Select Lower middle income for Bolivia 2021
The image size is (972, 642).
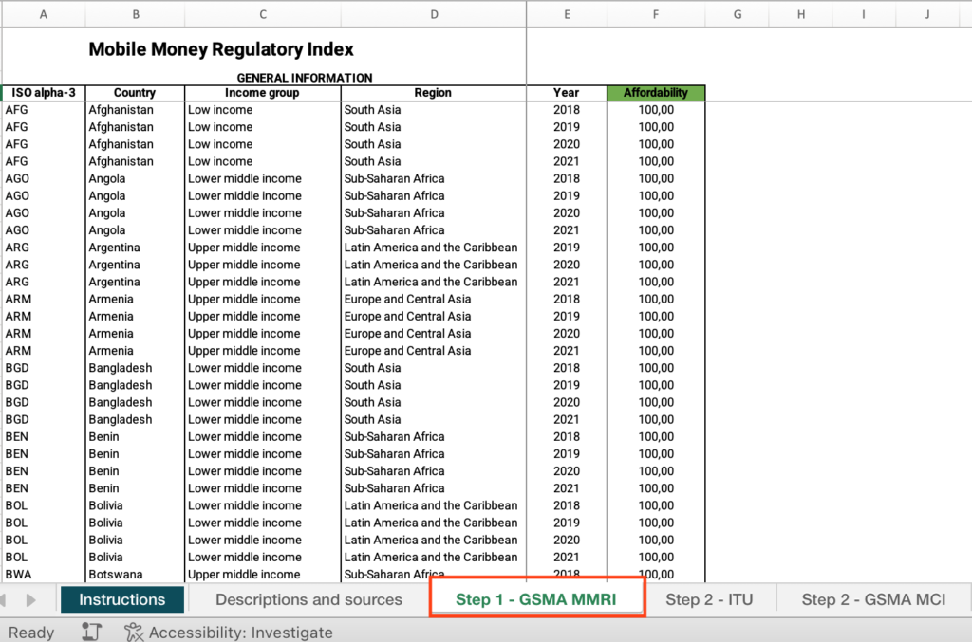(x=263, y=558)
